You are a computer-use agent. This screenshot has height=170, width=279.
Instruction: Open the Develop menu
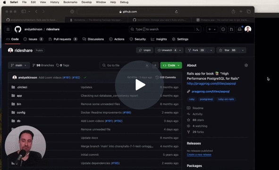click(86, 2)
